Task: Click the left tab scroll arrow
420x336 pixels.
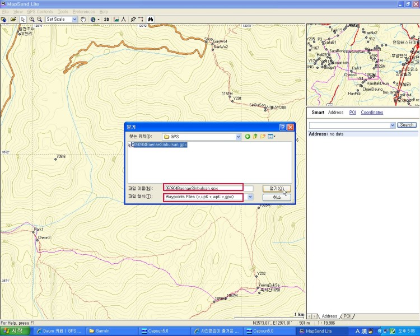Action: [309, 316]
